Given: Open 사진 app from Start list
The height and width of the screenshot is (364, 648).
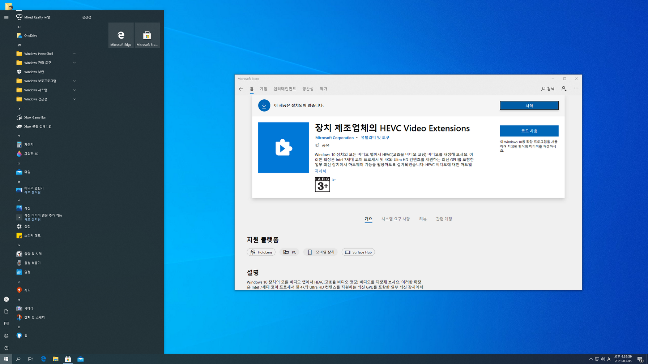Looking at the screenshot, I should (x=46, y=208).
